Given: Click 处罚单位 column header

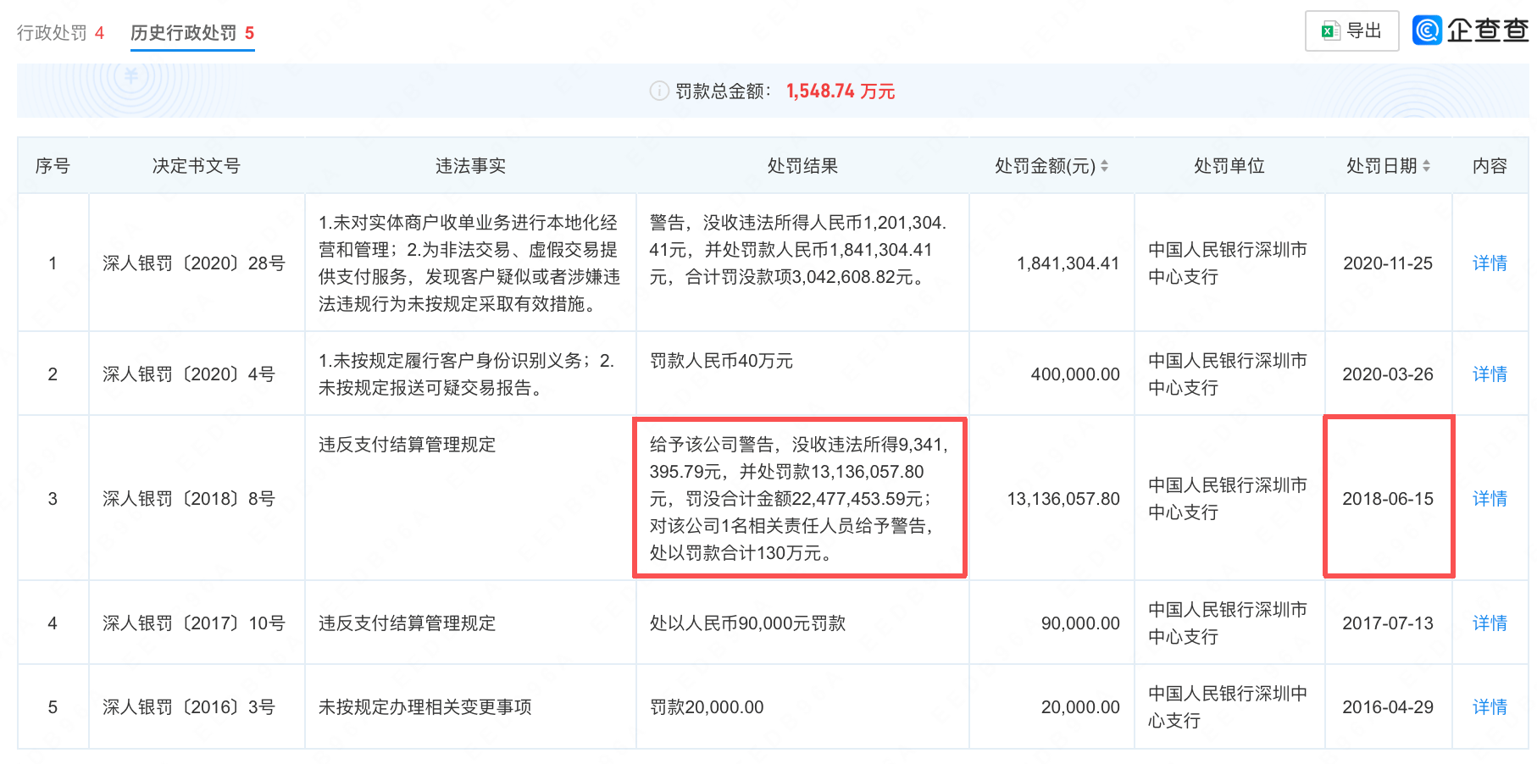Looking at the screenshot, I should 1229,166.
